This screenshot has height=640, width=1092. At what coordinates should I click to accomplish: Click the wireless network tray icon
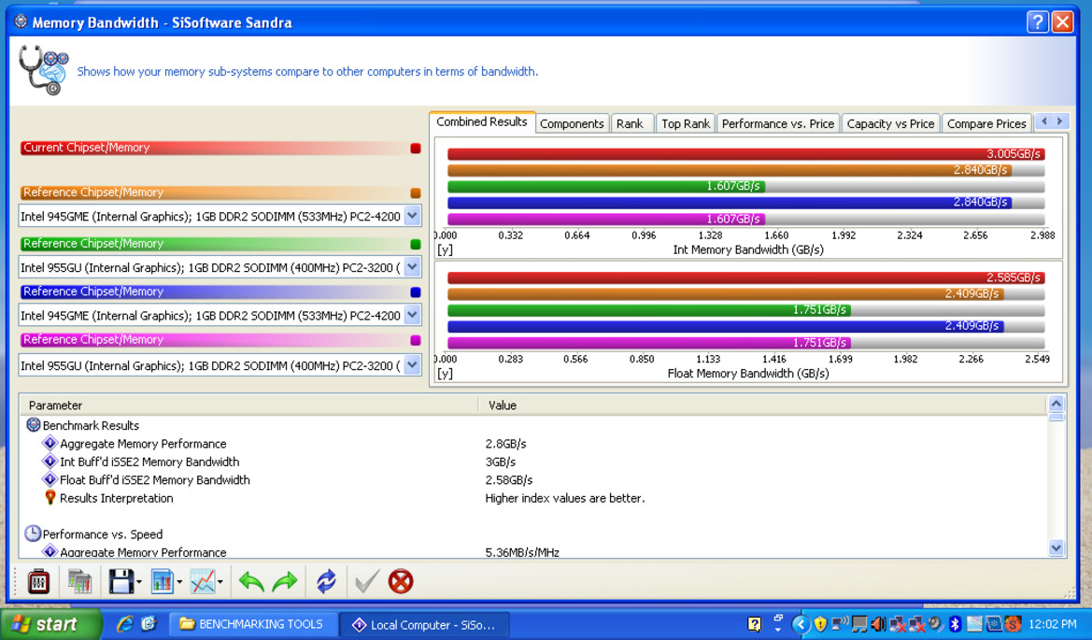[x=840, y=623]
